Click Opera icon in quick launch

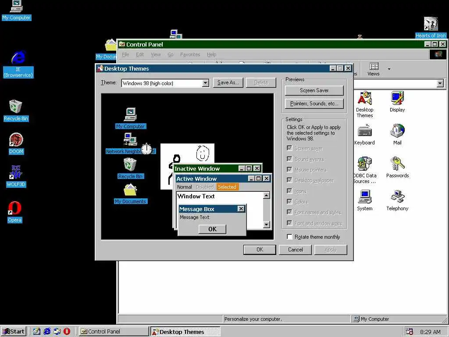point(67,331)
